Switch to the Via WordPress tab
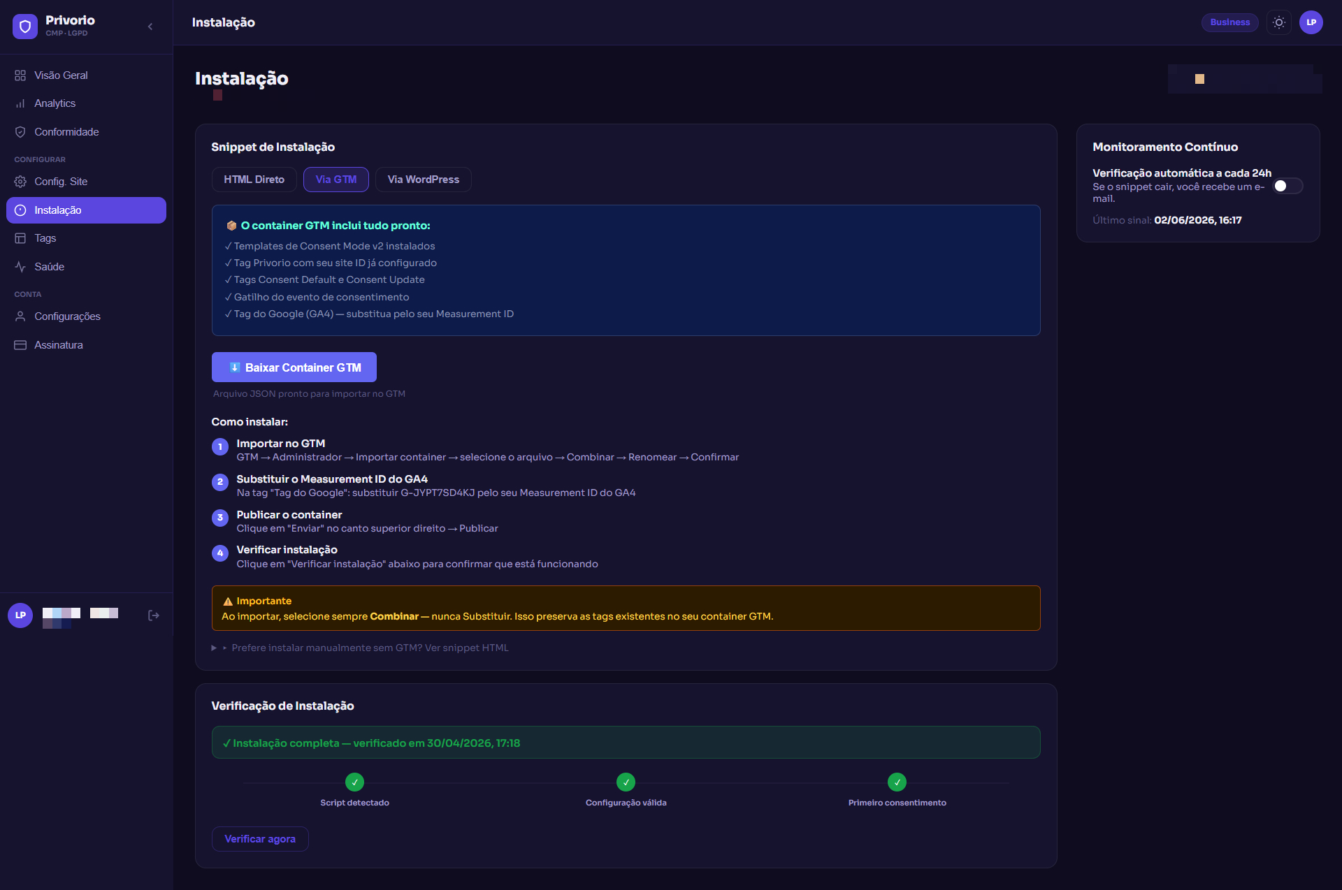This screenshot has height=890, width=1342. pyautogui.click(x=424, y=180)
